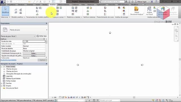Click the Detail Level icon in view control bar

coord(60,97)
